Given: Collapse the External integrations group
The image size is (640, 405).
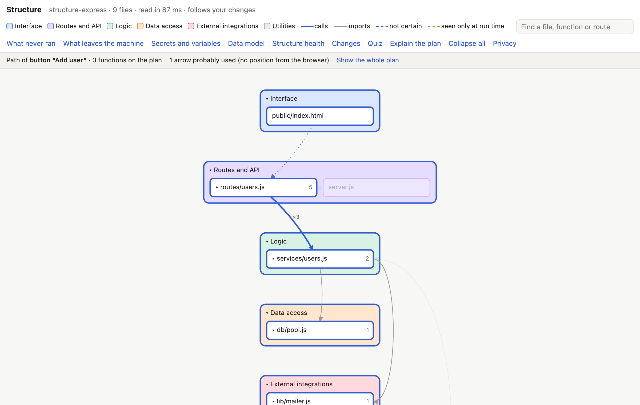Looking at the screenshot, I should tap(267, 384).
